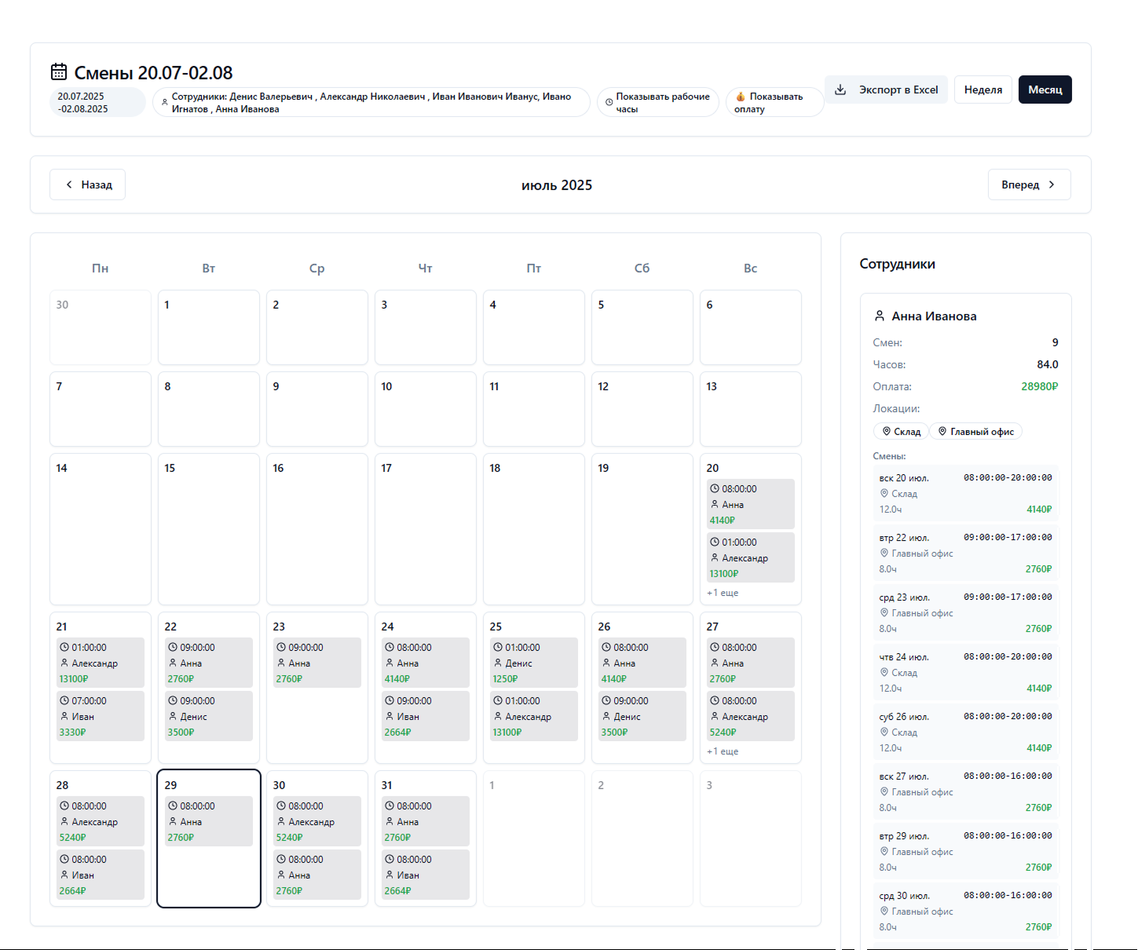Click the download icon in Экспорт в Excel
Screen dimensions: 1138x950
tap(840, 90)
